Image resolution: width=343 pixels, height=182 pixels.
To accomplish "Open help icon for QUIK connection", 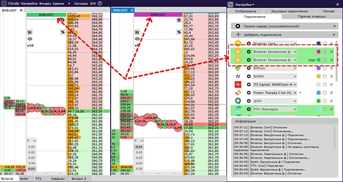I will 325,101.
